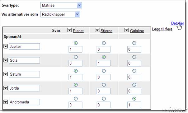Click the Galakse column header link
The image size is (188, 113).
click(137, 31)
